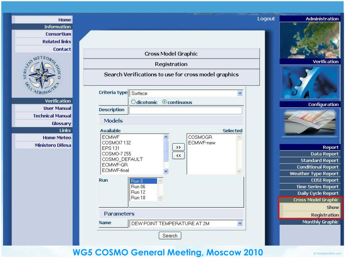Remove models with << button
The width and height of the screenshot is (345, 258).
[x=179, y=156]
